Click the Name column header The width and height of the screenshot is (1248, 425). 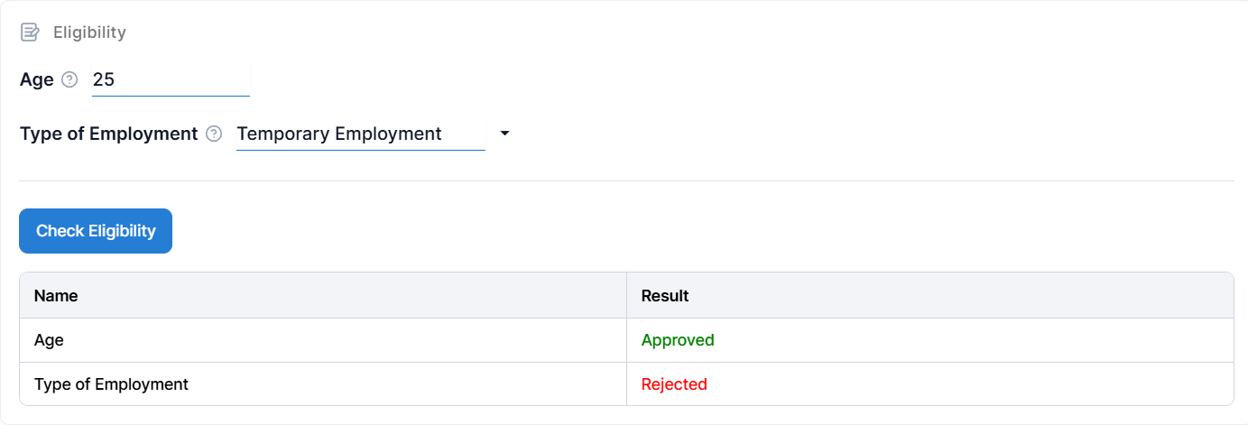point(56,295)
